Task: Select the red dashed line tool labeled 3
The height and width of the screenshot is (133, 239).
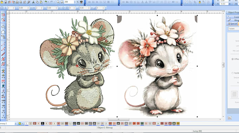Action: (x=3, y=49)
